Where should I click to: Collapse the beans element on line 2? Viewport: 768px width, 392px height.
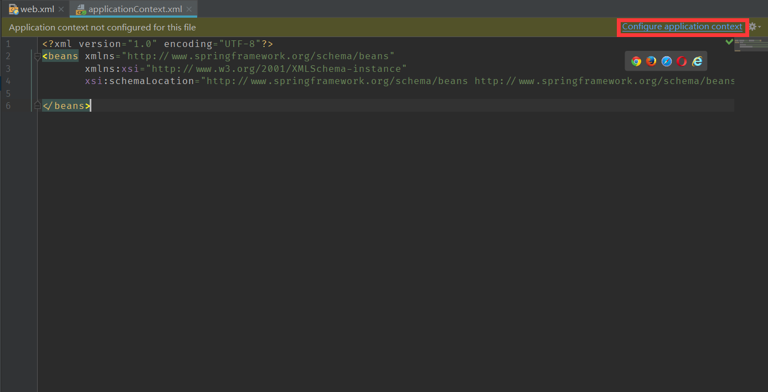[x=37, y=56]
